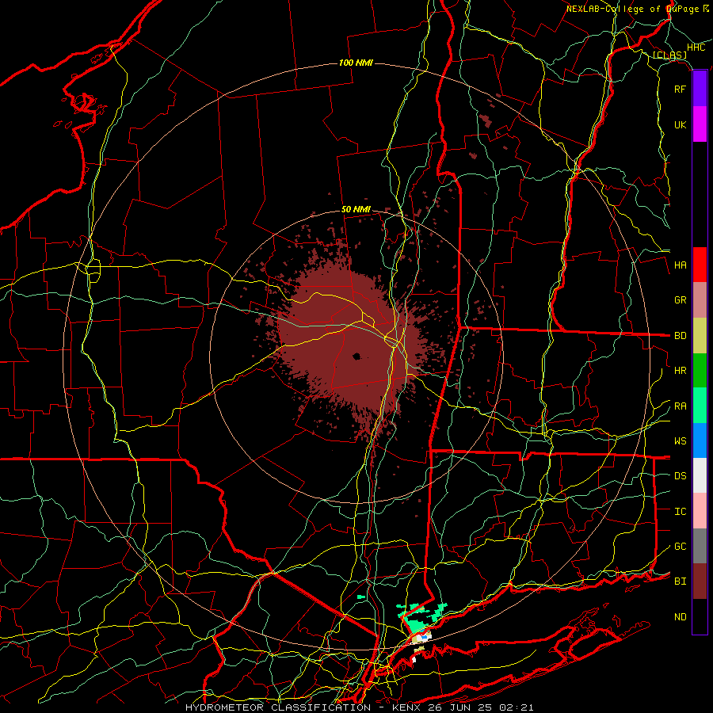Click the HA red legend swatch
Screen dimensions: 713x713
pos(700,265)
